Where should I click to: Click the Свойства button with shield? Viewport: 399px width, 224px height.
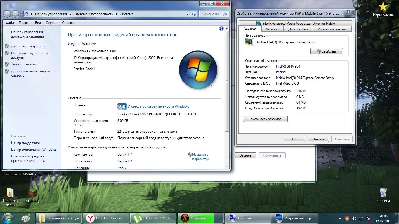tap(327, 51)
